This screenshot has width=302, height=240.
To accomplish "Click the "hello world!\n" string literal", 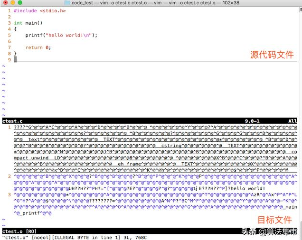I will (68, 35).
